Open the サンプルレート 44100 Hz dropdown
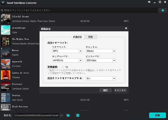The image size is (168, 120). [x=67, y=60]
